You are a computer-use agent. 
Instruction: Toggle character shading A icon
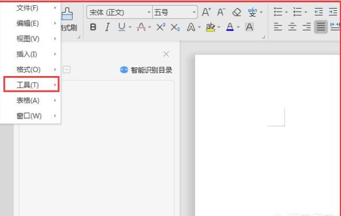[x=249, y=27]
